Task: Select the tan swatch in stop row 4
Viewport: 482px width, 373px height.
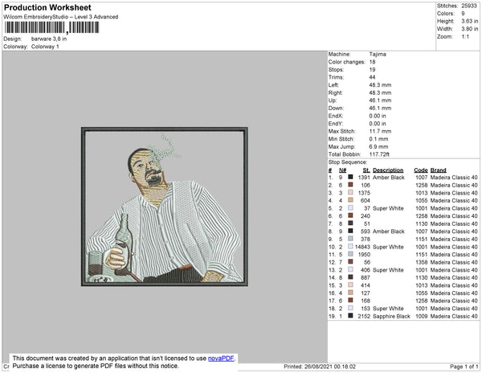Action: pyautogui.click(x=350, y=200)
